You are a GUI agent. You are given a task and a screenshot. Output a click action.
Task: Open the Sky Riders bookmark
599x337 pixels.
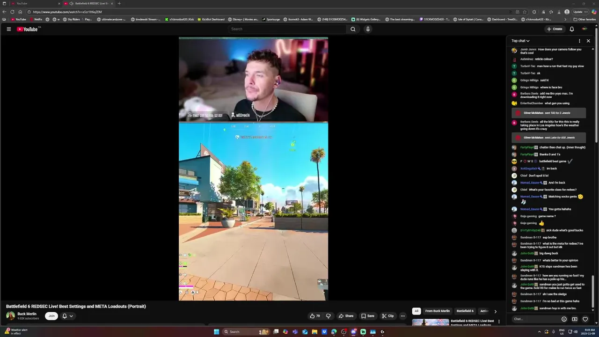tap(72, 19)
